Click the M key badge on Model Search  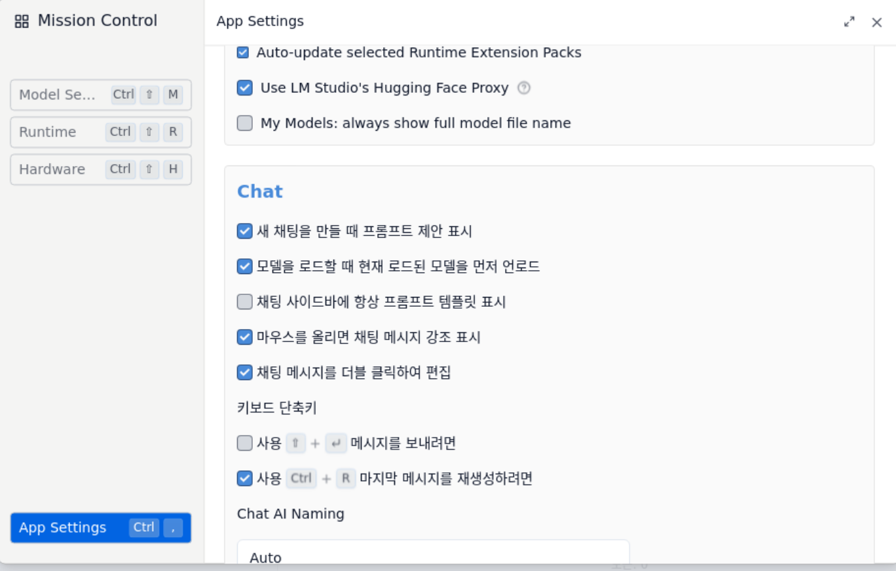tap(173, 95)
